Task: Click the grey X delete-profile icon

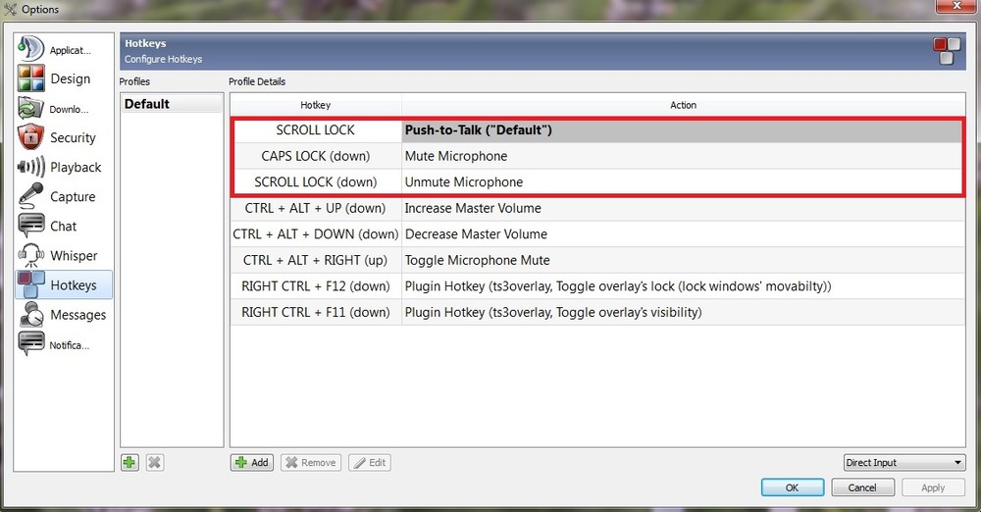Action: coord(155,463)
